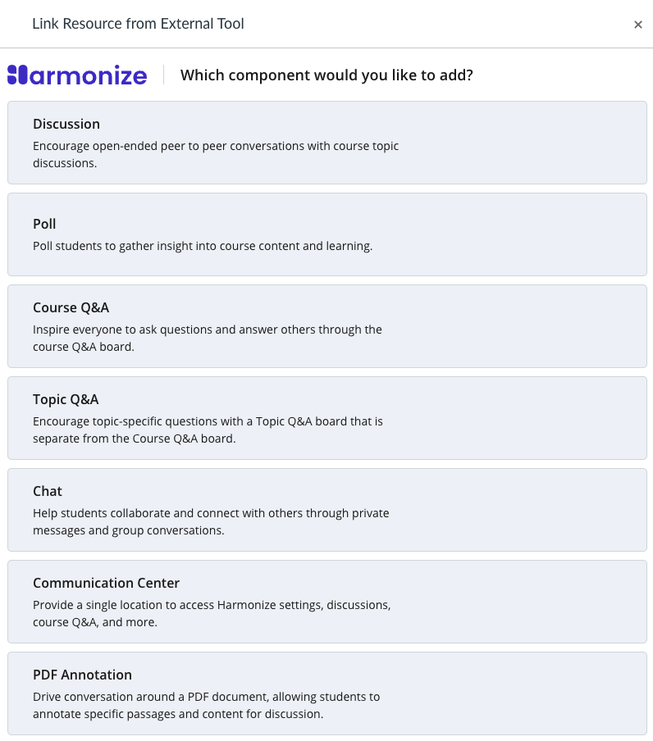Close the Link Resource dialog

point(638,25)
